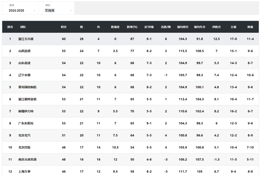260x175 pixels.
Task: Click the 净胜分 column header
Action: [x=216, y=27]
